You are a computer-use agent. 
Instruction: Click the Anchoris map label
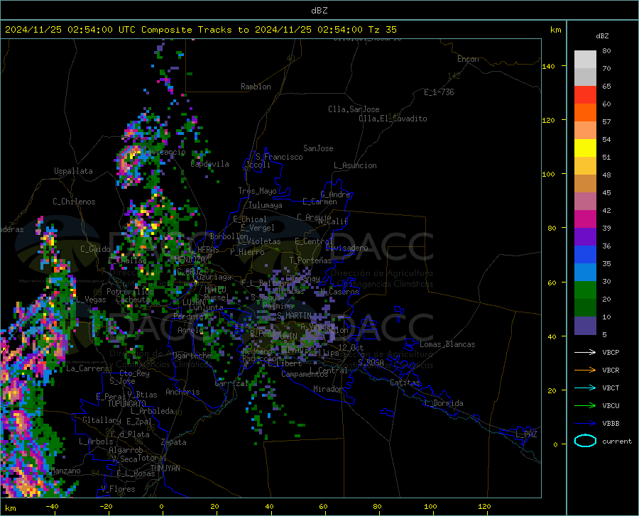click(182, 392)
